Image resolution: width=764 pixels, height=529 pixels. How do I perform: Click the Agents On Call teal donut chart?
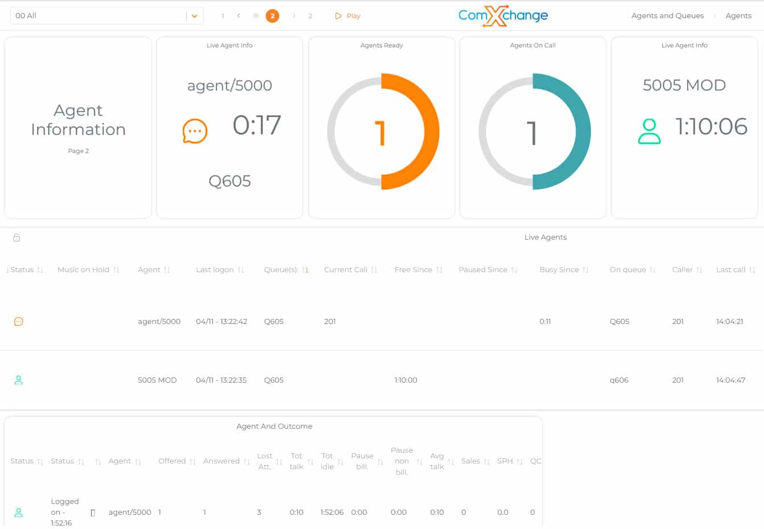coord(534,132)
